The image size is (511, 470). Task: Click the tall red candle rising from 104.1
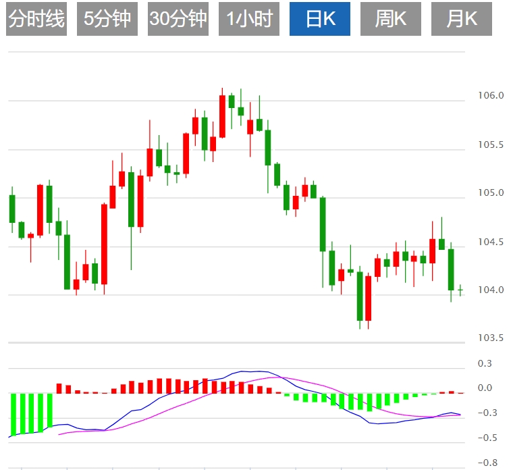[x=104, y=244]
